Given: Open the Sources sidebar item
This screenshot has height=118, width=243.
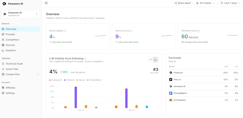Looking at the screenshot, I should 20,45.
